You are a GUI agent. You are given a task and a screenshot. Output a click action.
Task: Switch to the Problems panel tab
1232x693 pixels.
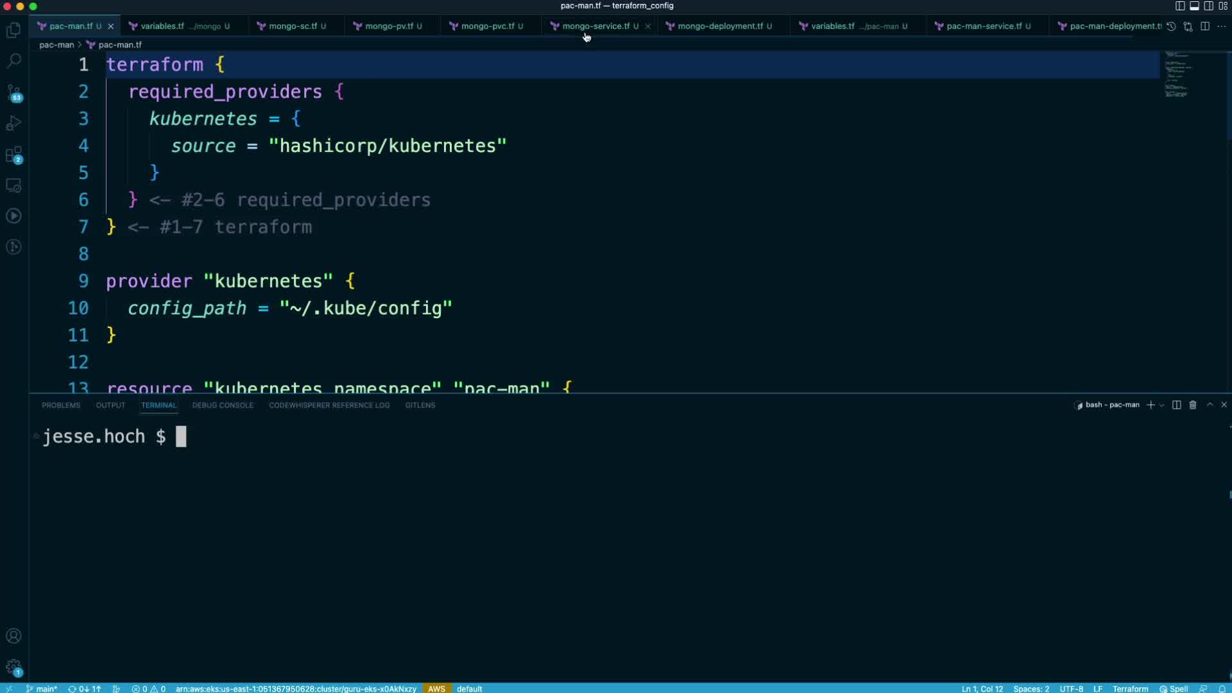point(61,405)
